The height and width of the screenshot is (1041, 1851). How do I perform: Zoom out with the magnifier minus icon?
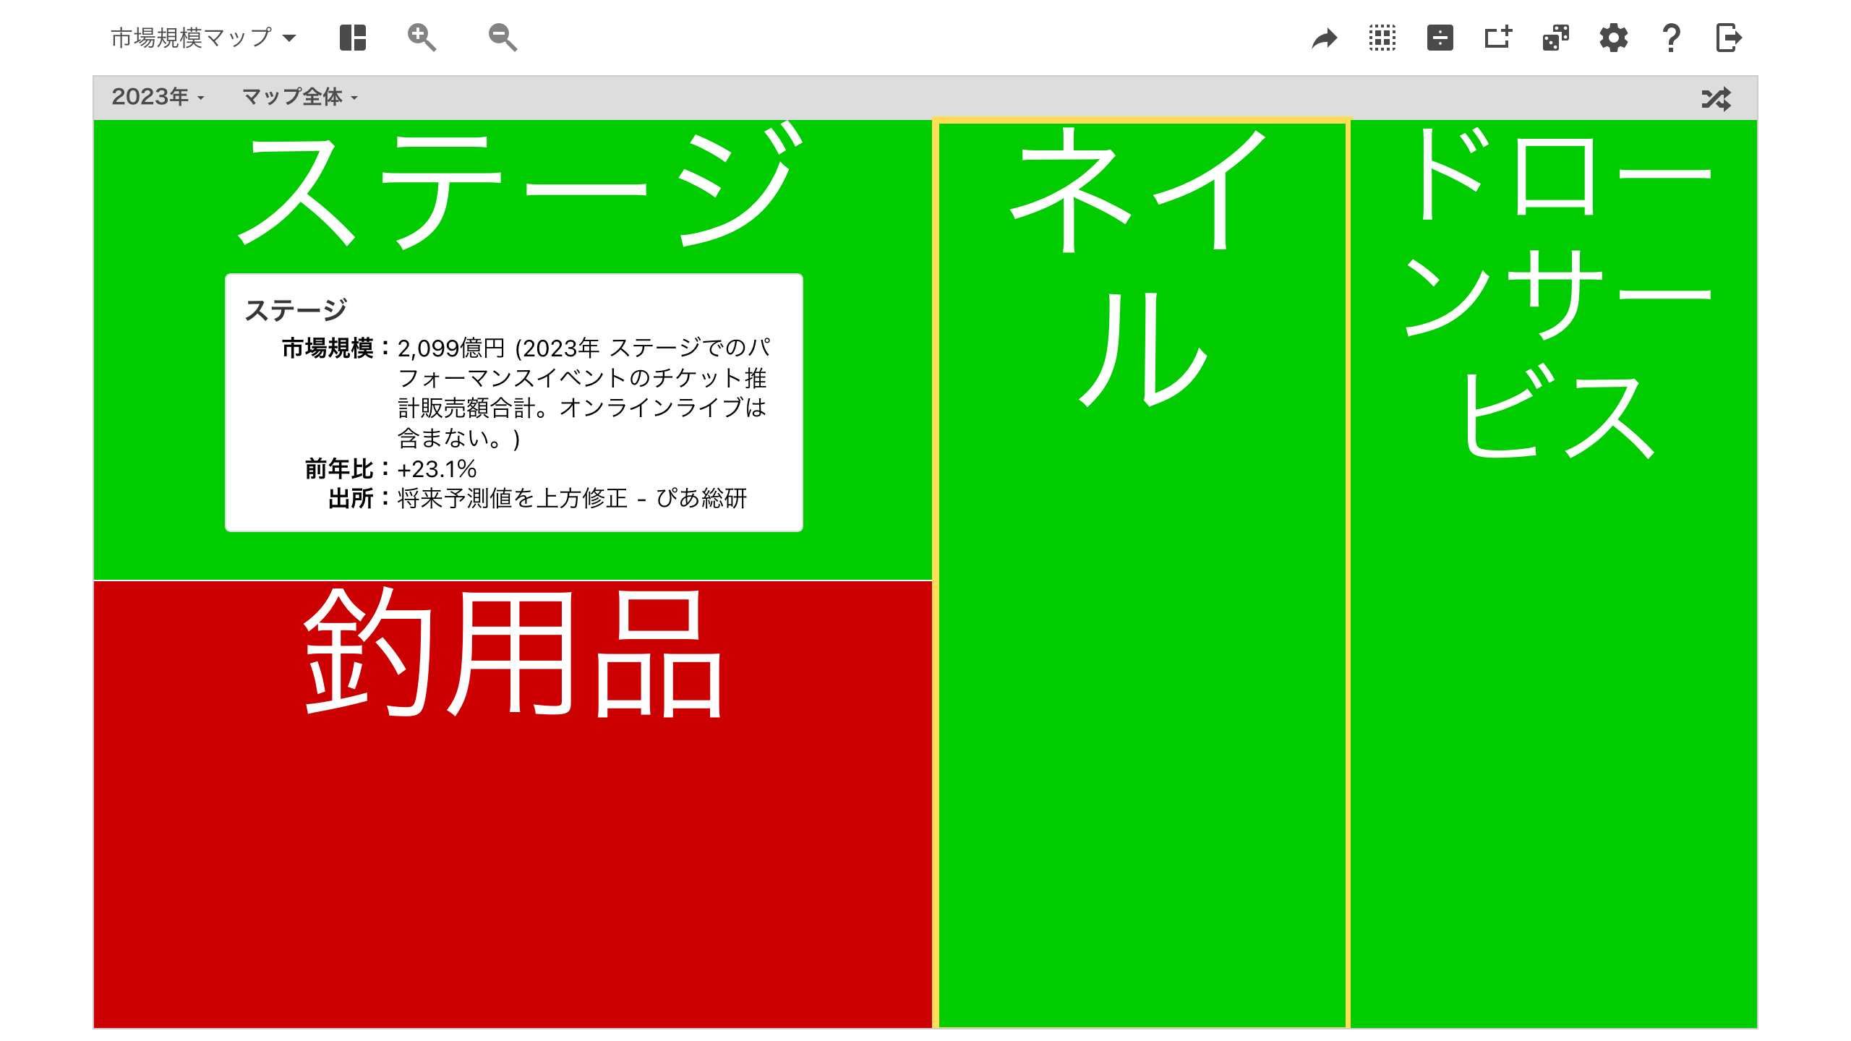click(x=503, y=38)
